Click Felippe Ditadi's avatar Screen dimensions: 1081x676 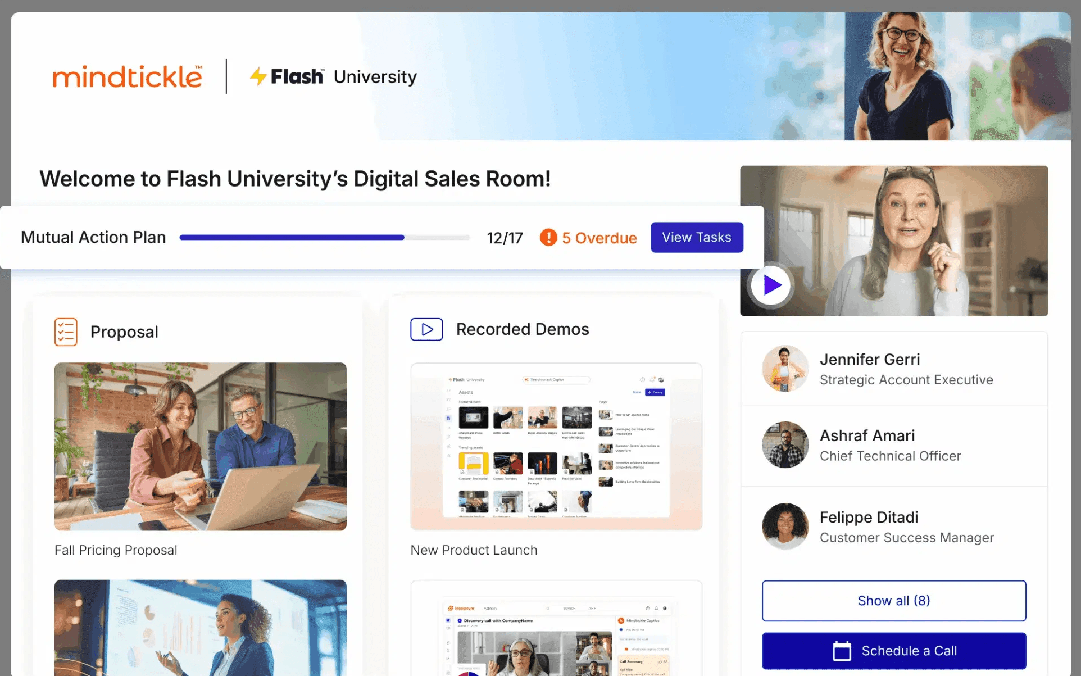(785, 526)
